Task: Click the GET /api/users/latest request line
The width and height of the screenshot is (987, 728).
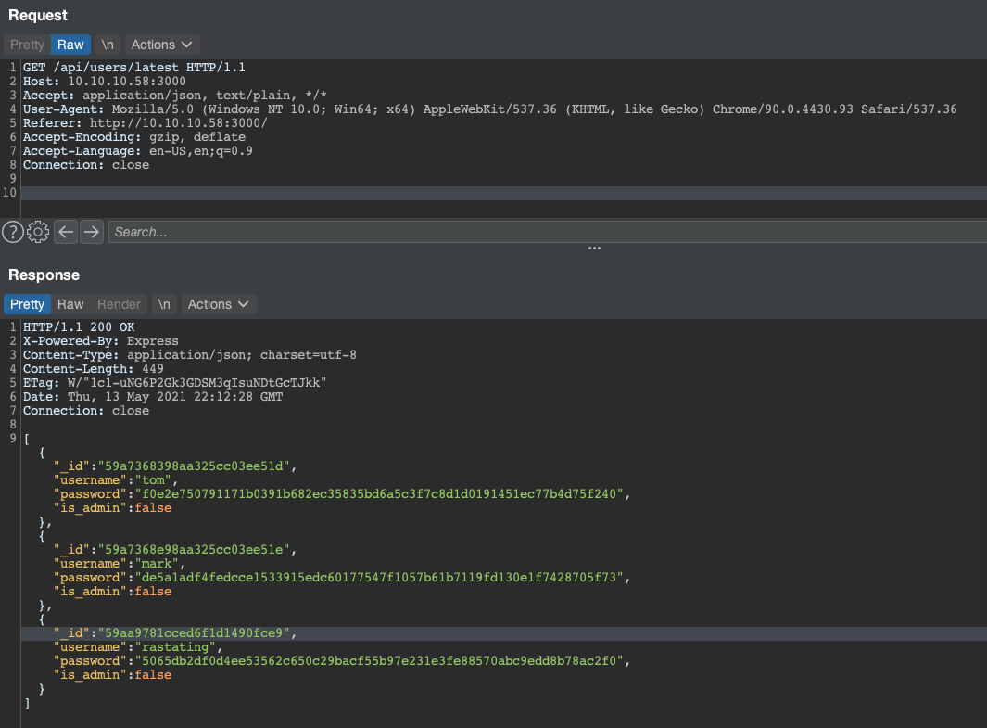Action: point(130,67)
